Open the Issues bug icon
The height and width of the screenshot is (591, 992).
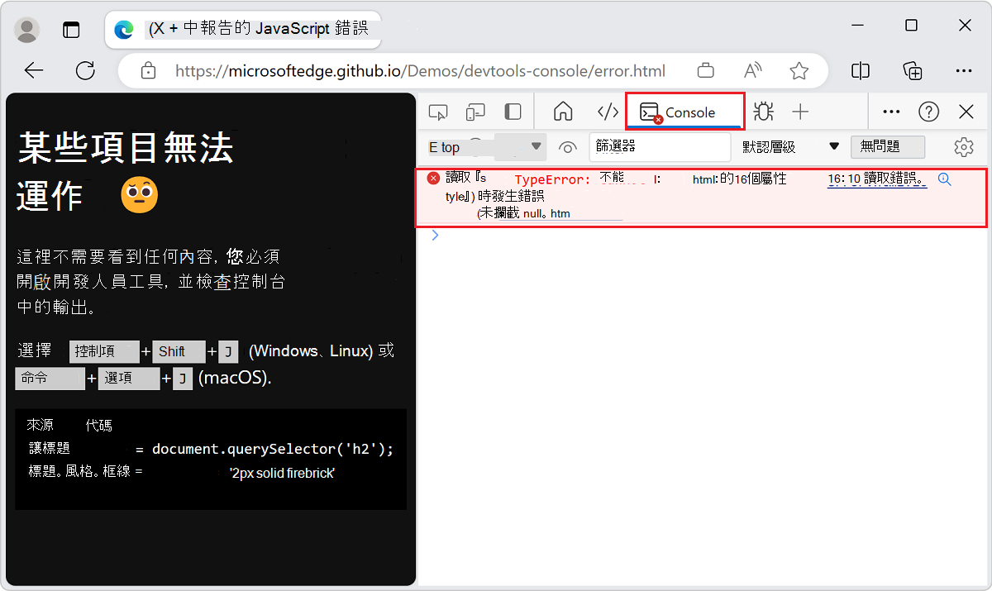coord(763,111)
